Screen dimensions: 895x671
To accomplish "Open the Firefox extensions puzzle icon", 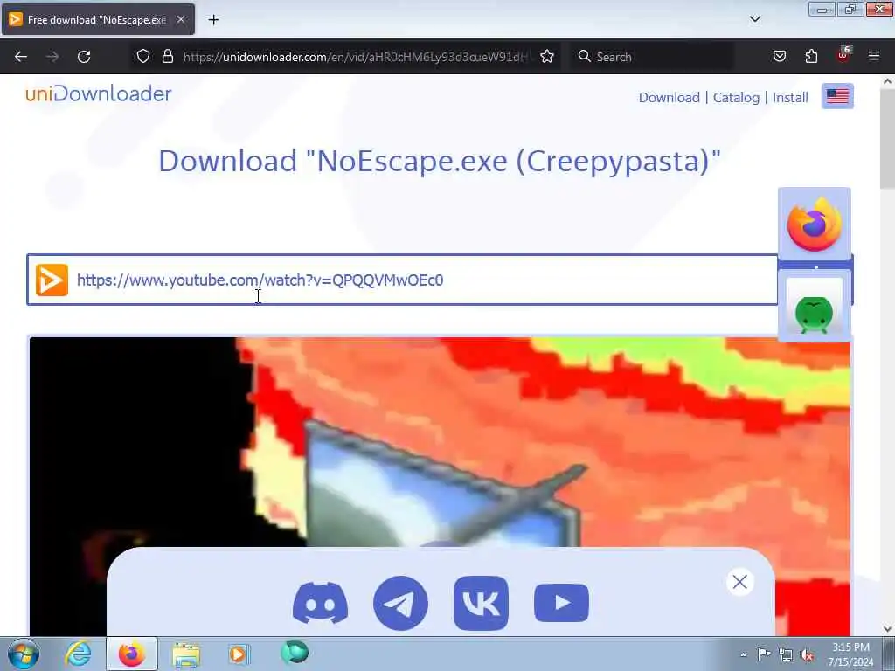I will (x=811, y=56).
